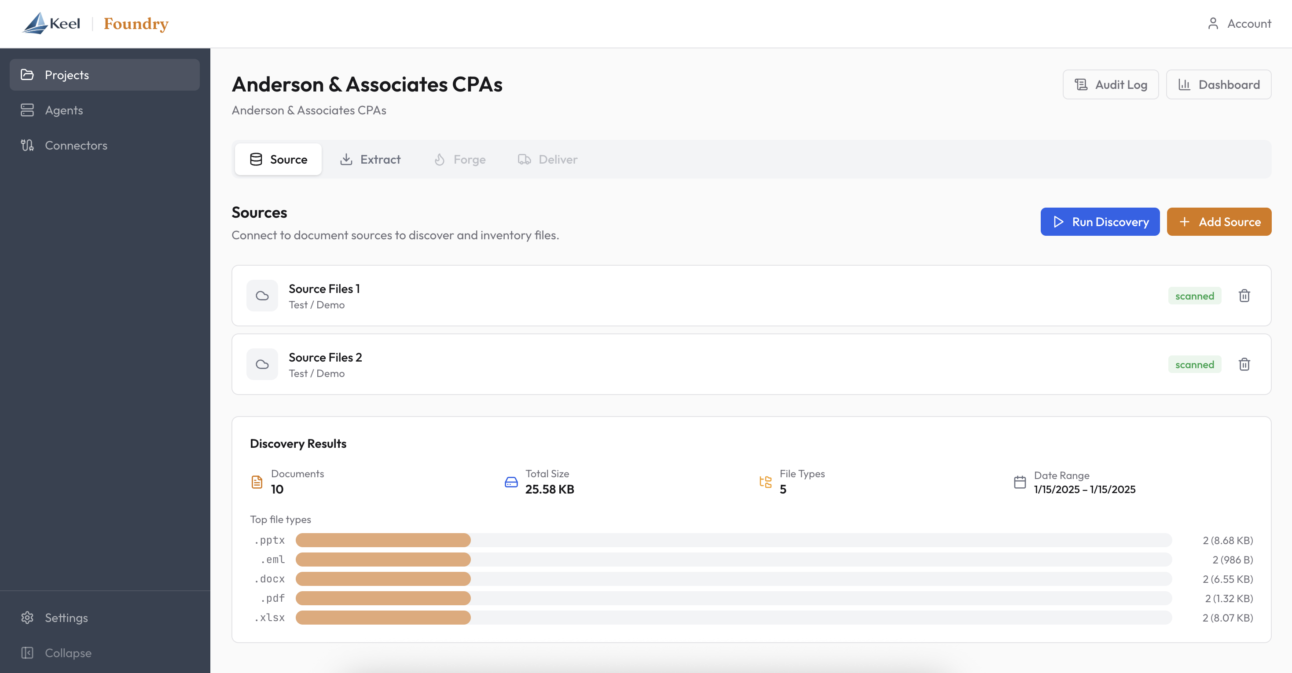Open the Deliver tab
The width and height of the screenshot is (1292, 673).
(x=548, y=160)
